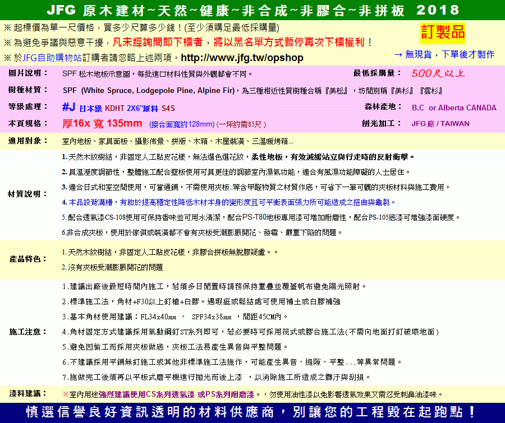Screen dimensions: 505x423
Task: Click the blue text JFG自助購物站
Action: point(52,58)
